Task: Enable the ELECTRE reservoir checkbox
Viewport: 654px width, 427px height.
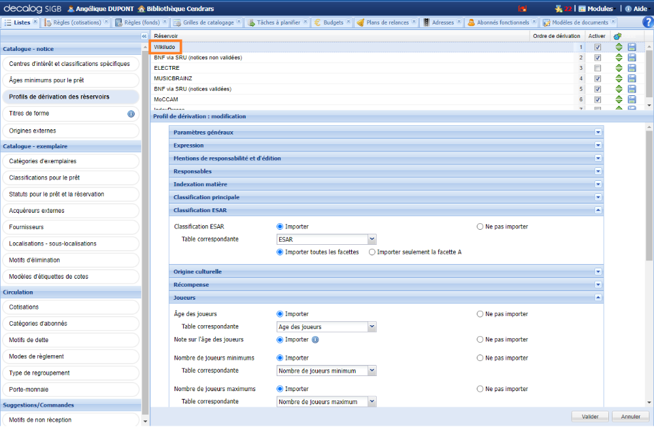Action: [x=597, y=68]
